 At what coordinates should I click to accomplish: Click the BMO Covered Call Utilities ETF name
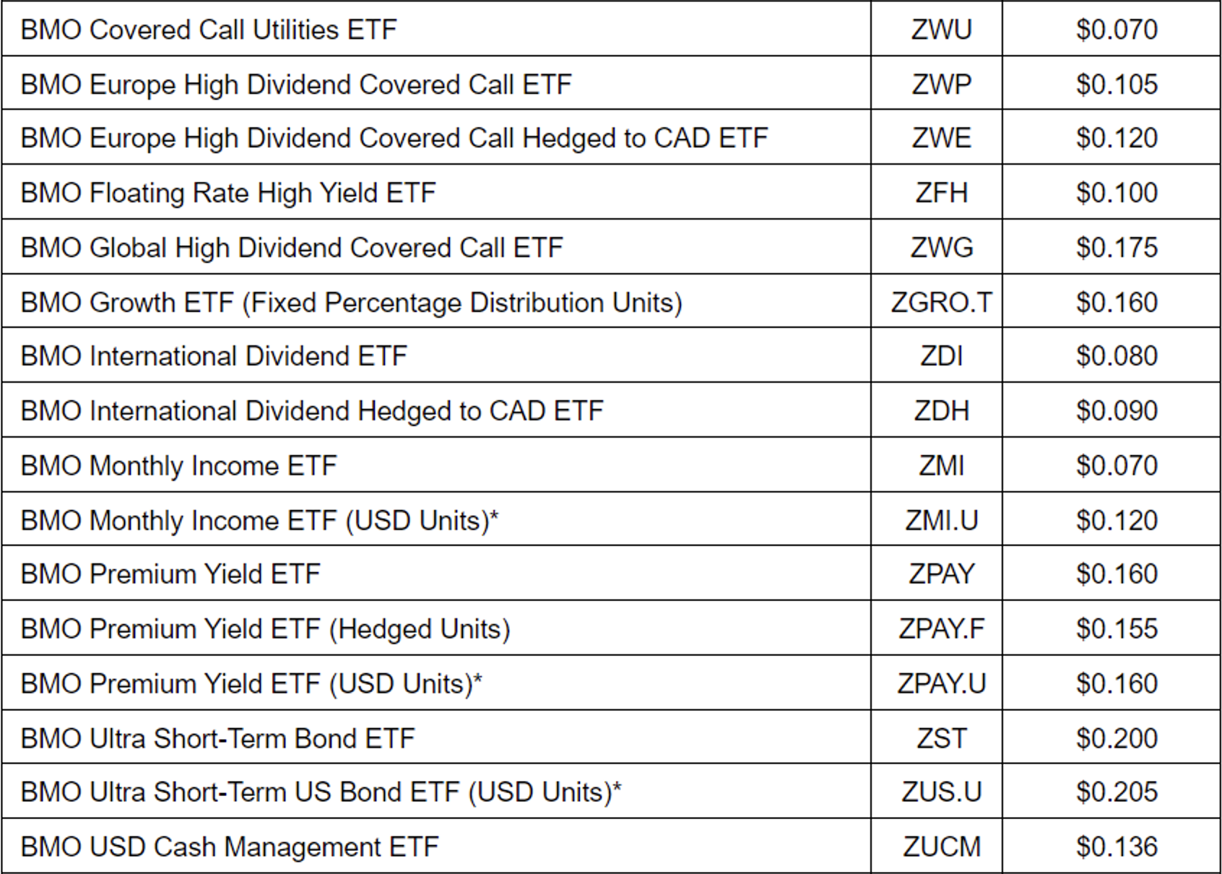[209, 30]
